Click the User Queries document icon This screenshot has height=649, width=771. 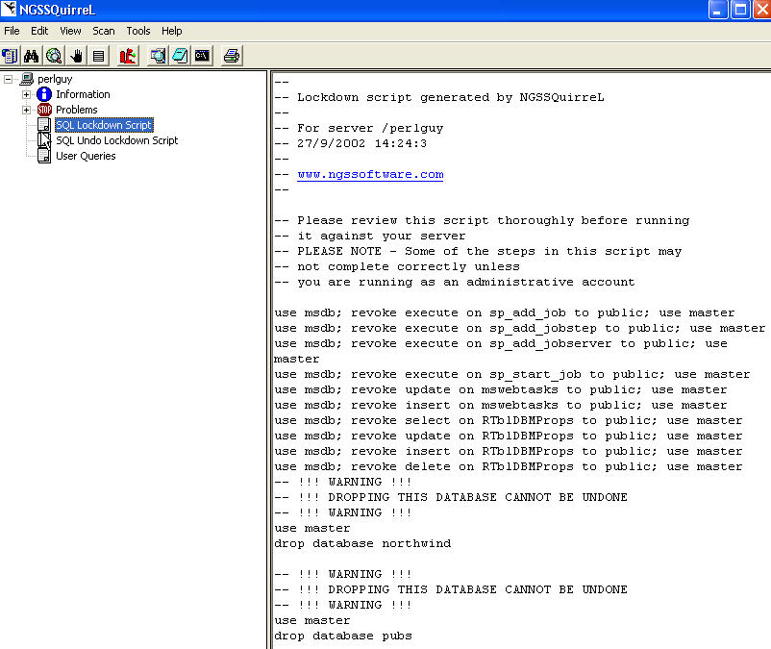click(44, 156)
